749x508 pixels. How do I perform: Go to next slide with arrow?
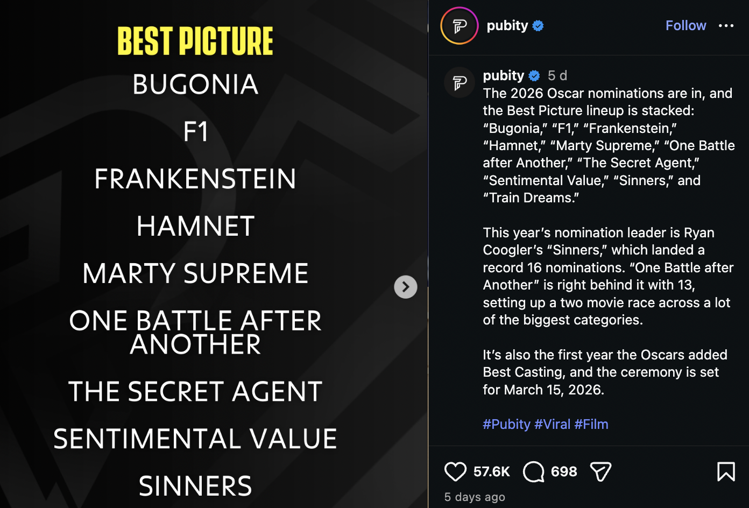coord(406,287)
